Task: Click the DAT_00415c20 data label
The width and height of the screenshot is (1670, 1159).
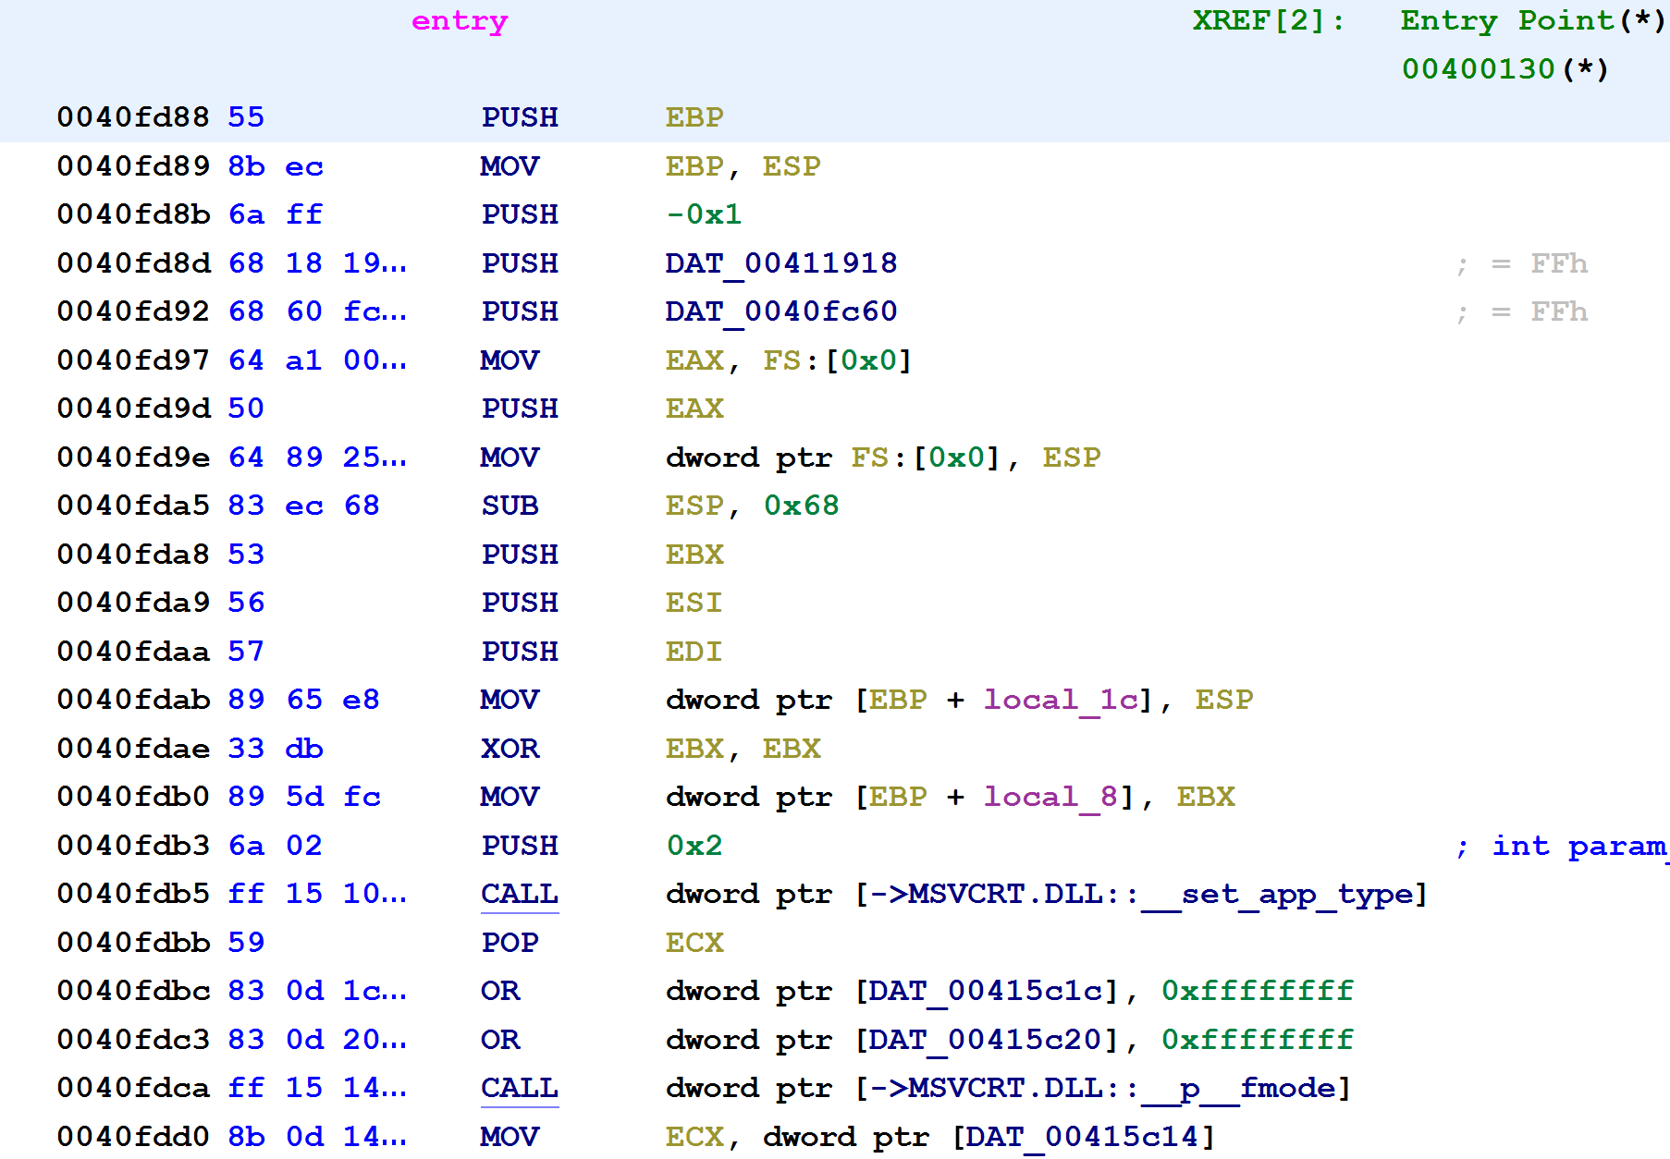Action: coord(983,1040)
